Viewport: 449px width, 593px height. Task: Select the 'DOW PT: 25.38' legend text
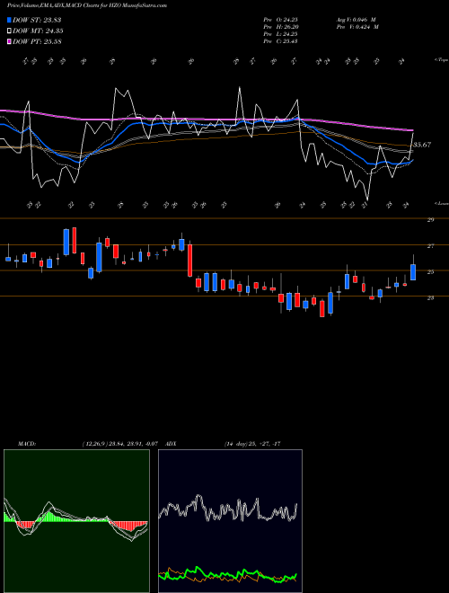(37, 42)
